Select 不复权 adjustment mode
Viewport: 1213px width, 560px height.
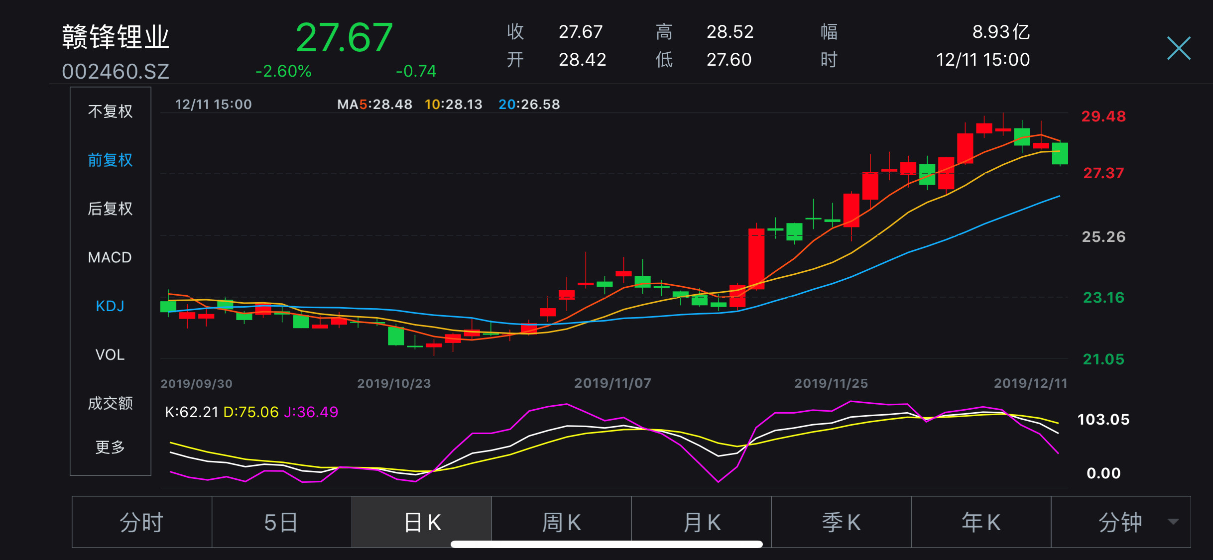110,112
